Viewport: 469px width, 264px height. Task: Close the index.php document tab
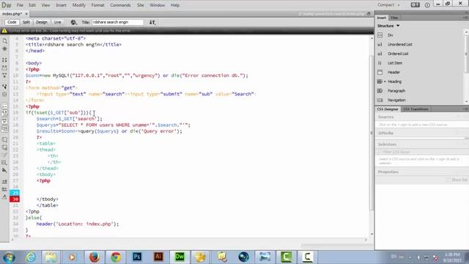click(x=26, y=14)
